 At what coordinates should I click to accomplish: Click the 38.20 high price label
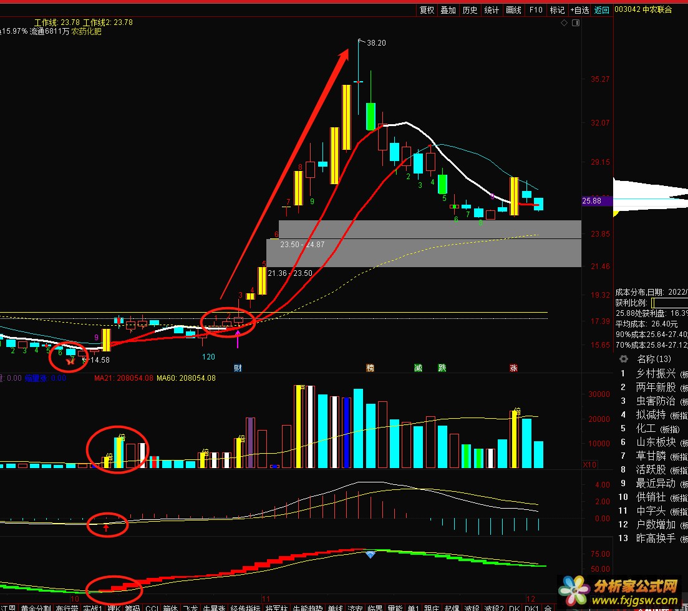(376, 42)
